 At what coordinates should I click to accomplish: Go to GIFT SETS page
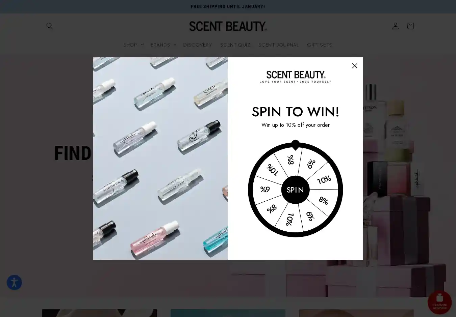(320, 45)
